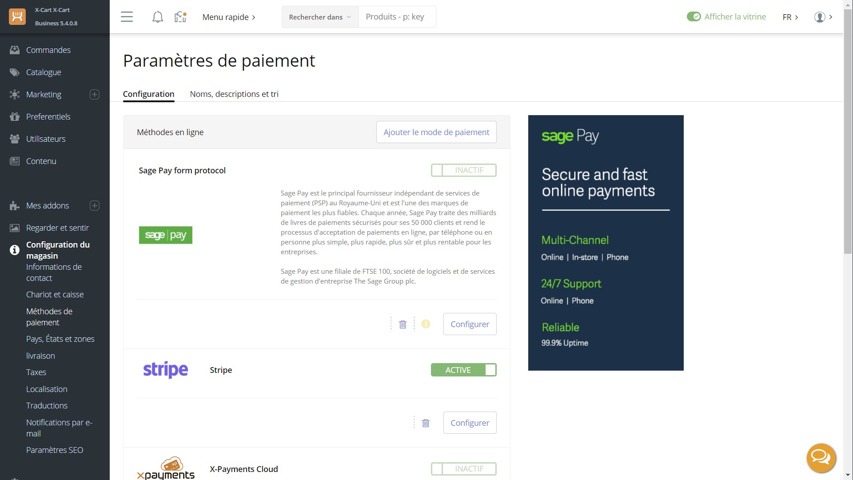Open Pays, États et zones link
This screenshot has height=480, width=853.
coord(60,339)
